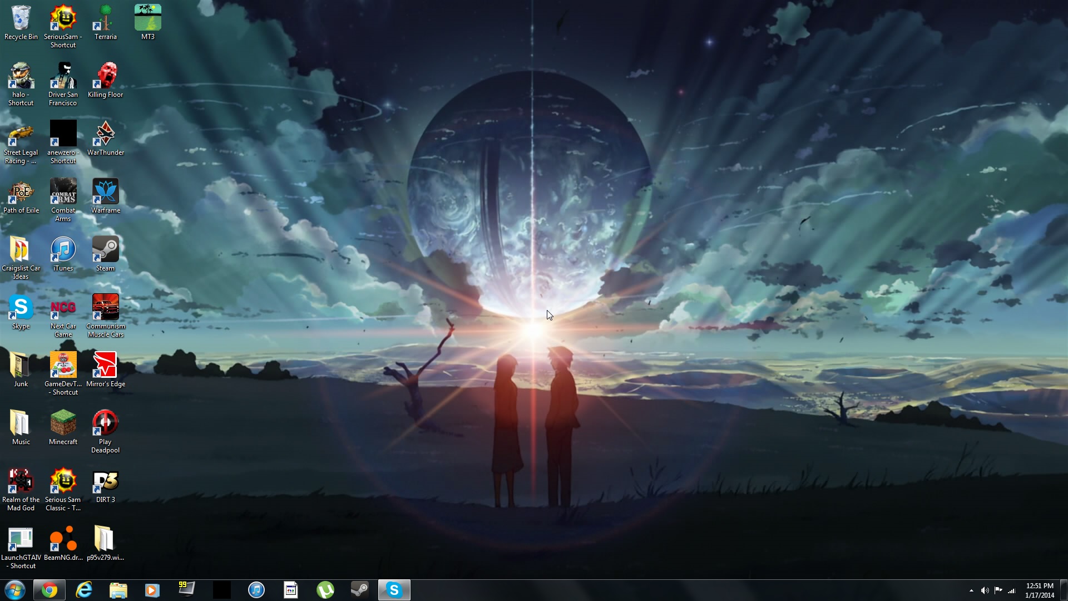Select the Music folder on desktop
The image size is (1068, 601).
point(21,428)
